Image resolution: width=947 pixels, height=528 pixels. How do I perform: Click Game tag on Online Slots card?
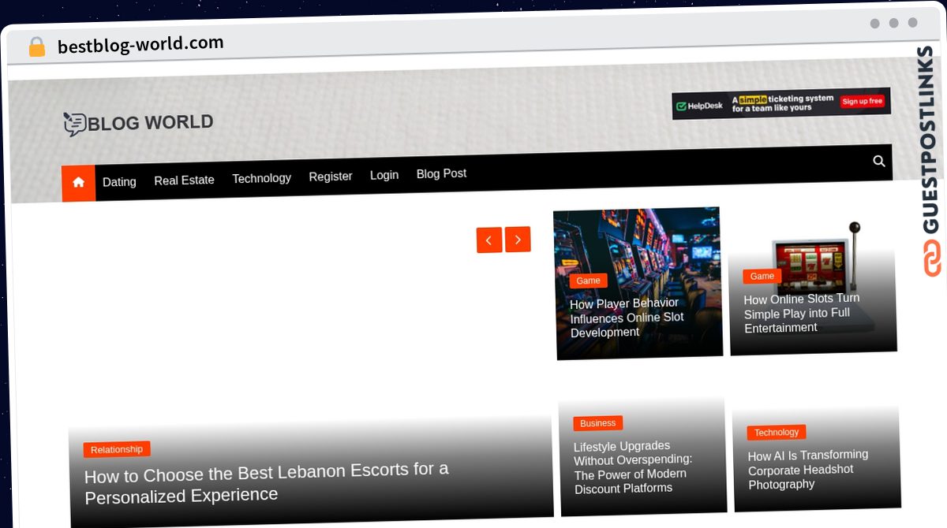762,276
